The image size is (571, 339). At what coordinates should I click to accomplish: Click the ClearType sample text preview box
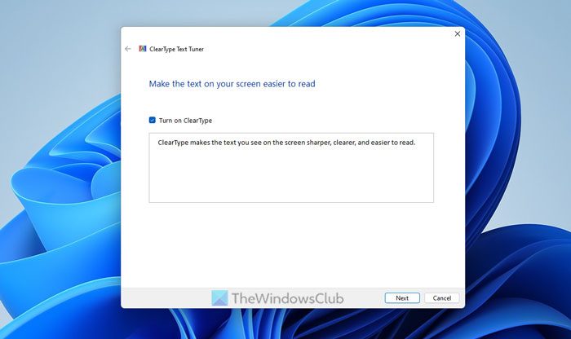click(x=291, y=168)
